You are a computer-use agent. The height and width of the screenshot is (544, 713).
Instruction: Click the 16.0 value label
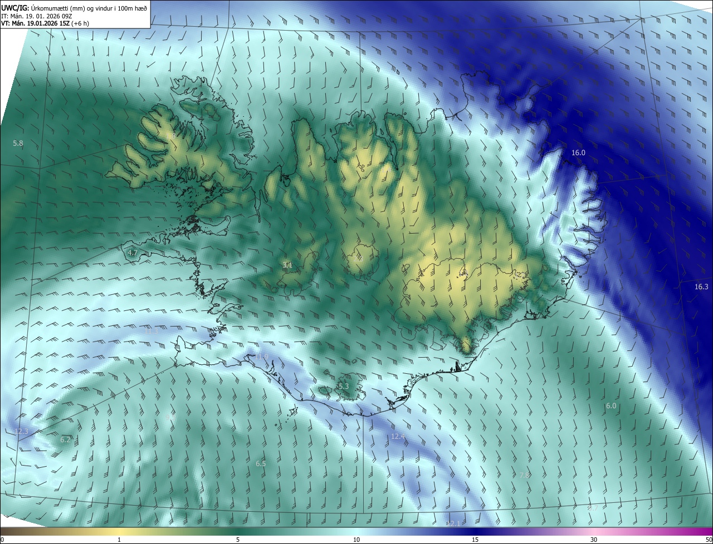click(x=578, y=153)
